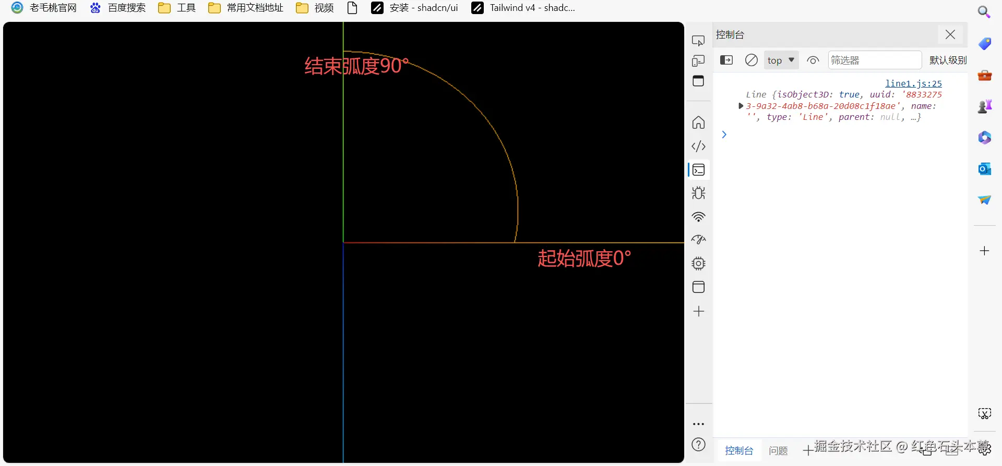1002x466 pixels.
Task: Open the Performance gauge tool
Action: 698,240
